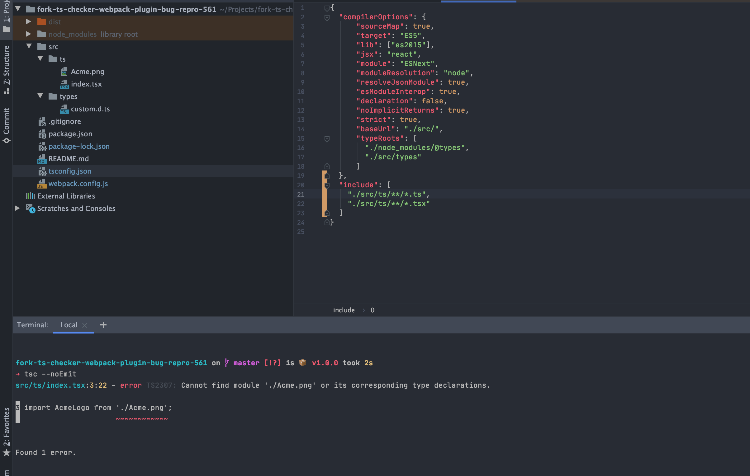Click the External Libraries icon
The height and width of the screenshot is (476, 750).
pos(30,196)
